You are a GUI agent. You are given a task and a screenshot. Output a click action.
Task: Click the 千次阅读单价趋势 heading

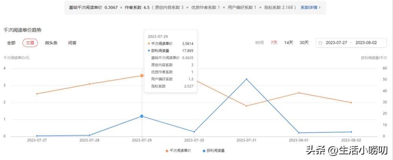(x=22, y=30)
